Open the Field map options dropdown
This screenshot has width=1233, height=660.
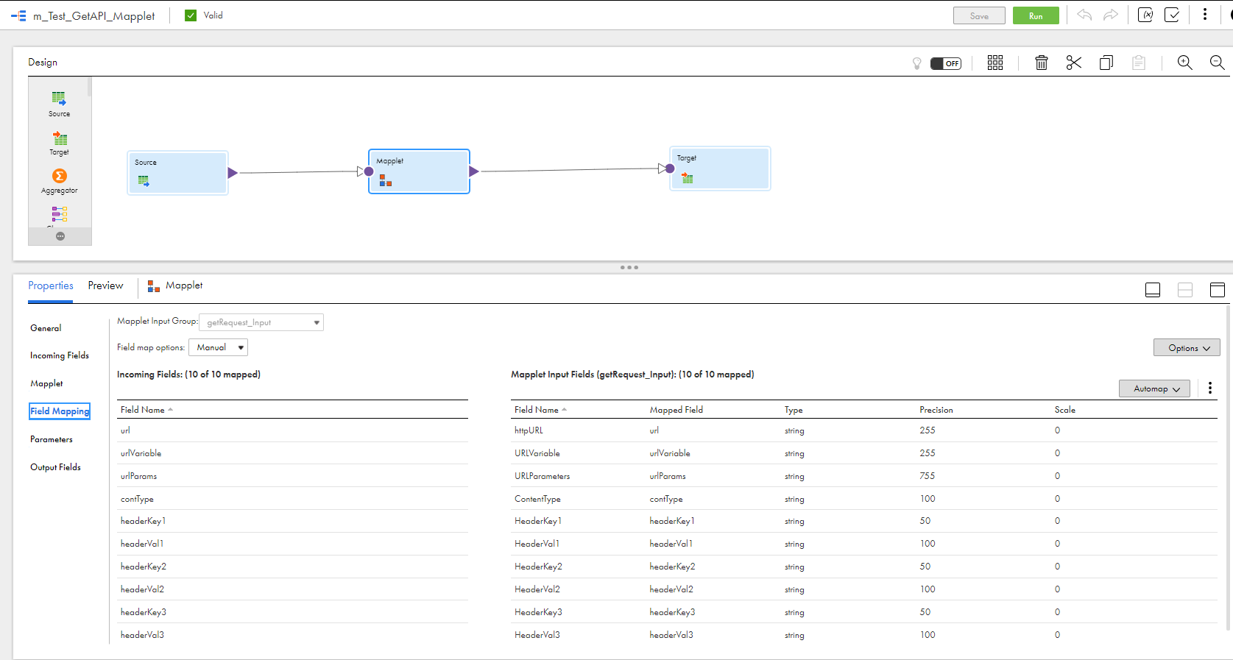pyautogui.click(x=219, y=347)
